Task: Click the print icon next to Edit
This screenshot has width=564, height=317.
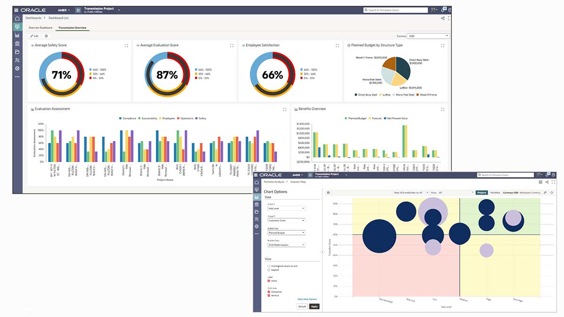Action: click(46, 36)
